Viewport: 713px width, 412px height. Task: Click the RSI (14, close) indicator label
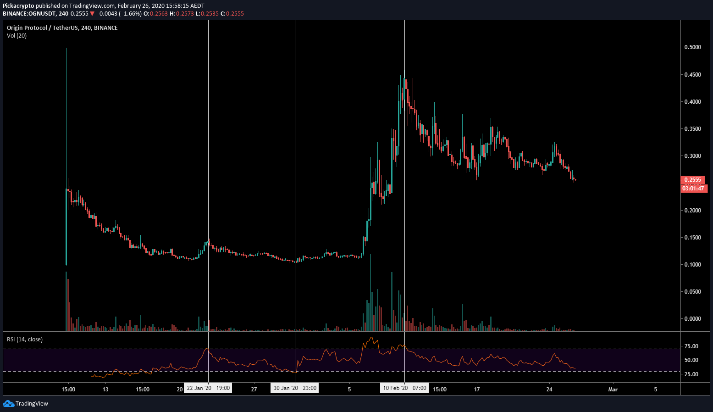point(25,340)
